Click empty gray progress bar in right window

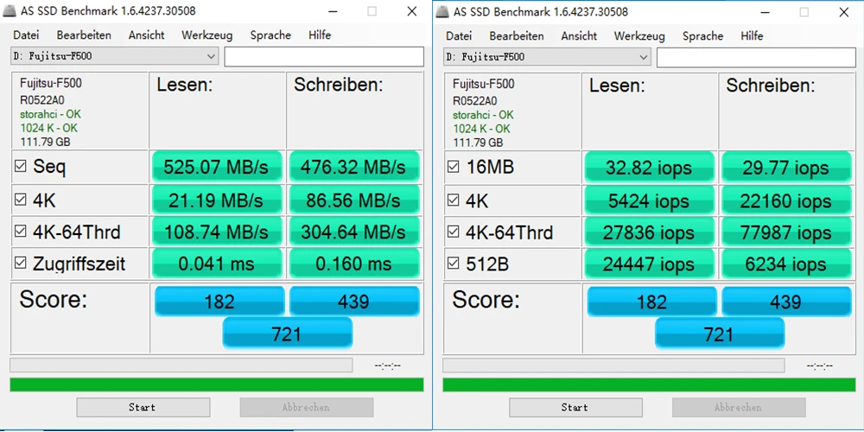tap(613, 365)
